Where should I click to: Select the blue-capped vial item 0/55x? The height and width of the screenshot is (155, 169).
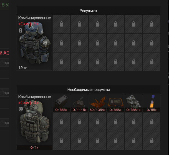tap(152, 103)
